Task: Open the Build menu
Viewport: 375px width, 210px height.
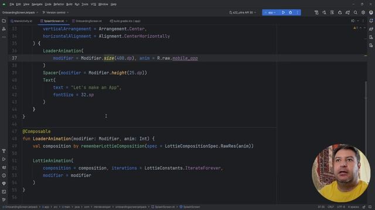Action: pyautogui.click(x=69, y=4)
